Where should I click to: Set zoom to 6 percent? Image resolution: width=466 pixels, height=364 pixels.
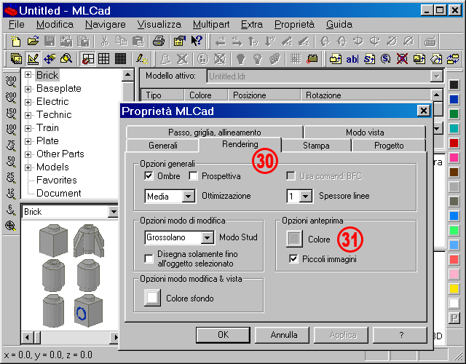point(11,210)
